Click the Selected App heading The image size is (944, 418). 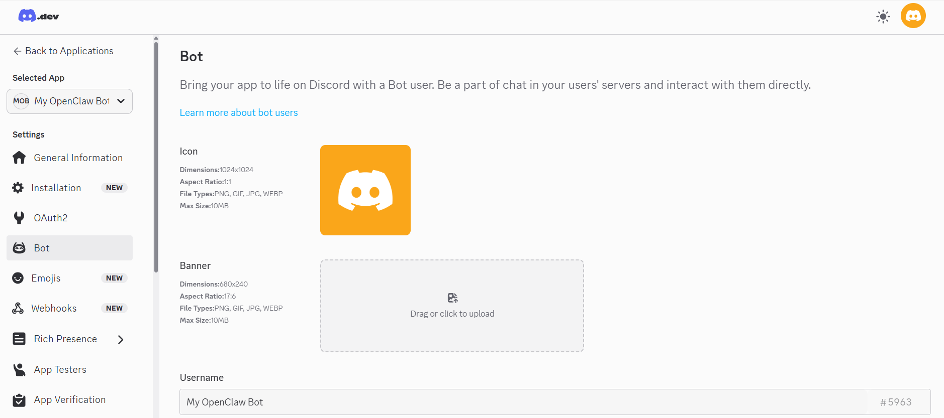tap(38, 78)
